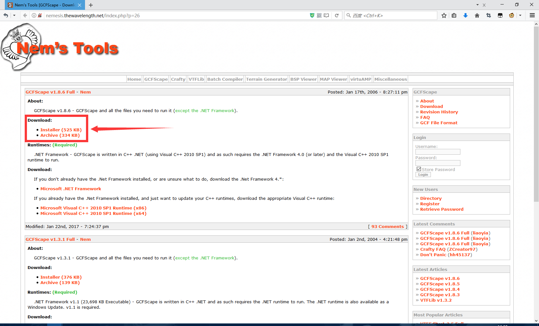The width and height of the screenshot is (539, 326).
Task: Click the crossed-out lock security icon
Action: click(x=40, y=15)
